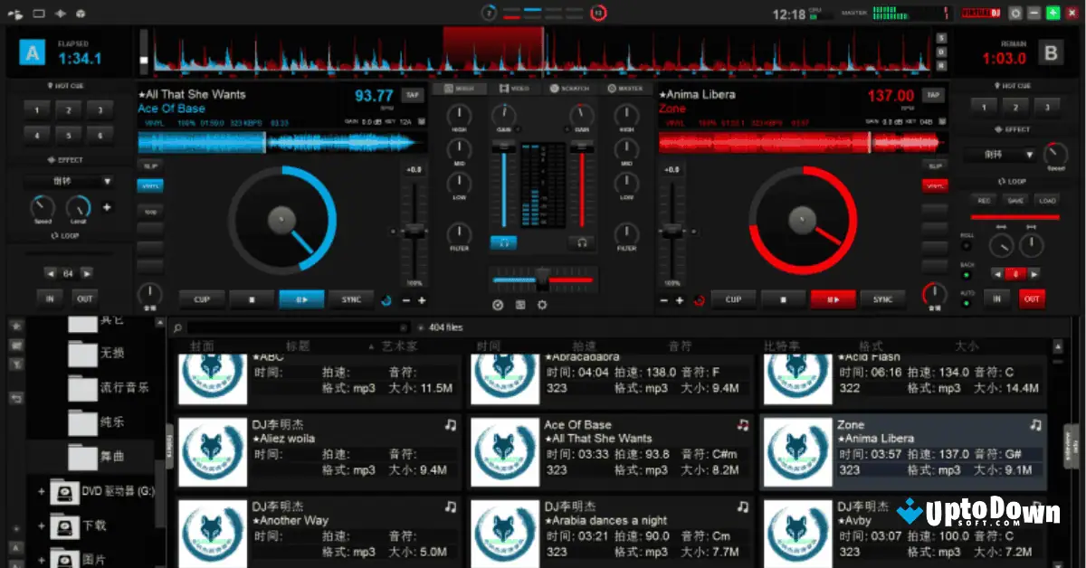Screen dimensions: 1086x568
Task: Toggle headphone cue on the left mixer channel
Action: pos(503,242)
